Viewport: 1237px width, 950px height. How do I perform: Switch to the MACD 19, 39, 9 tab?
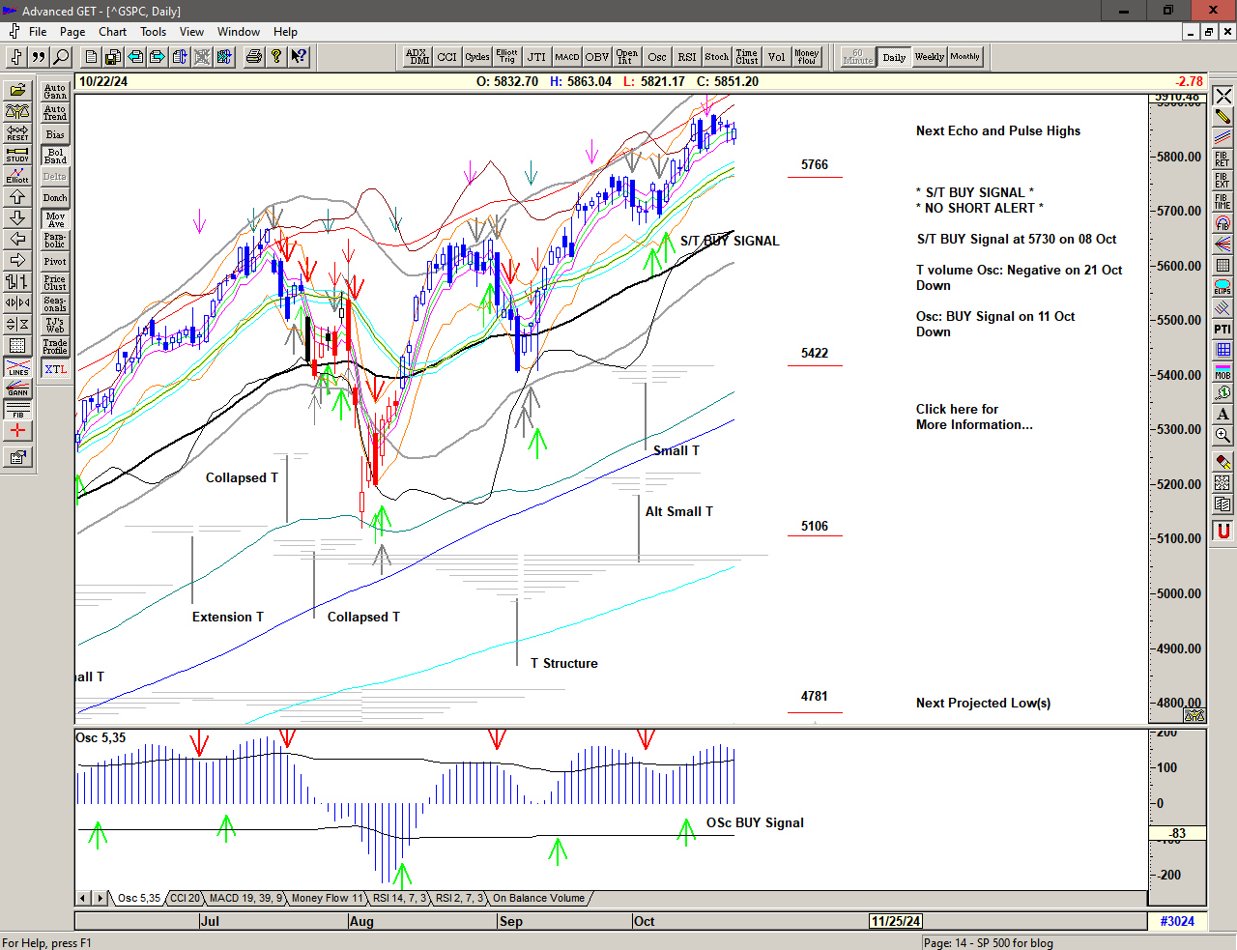click(x=245, y=898)
